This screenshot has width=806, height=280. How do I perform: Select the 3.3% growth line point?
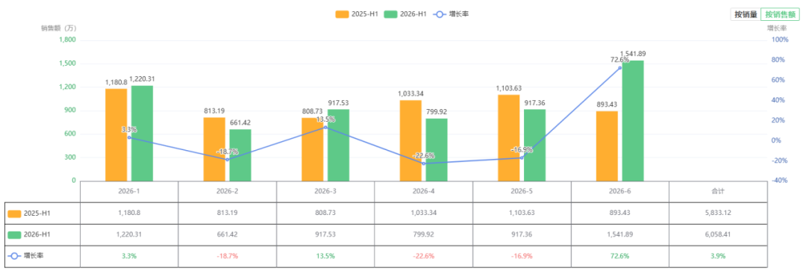click(x=129, y=137)
